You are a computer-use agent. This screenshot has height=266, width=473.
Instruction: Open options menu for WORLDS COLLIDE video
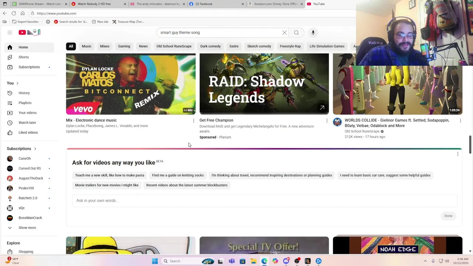click(x=460, y=121)
